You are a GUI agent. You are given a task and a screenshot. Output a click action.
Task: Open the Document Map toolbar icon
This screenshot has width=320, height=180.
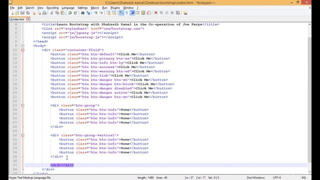click(143, 13)
